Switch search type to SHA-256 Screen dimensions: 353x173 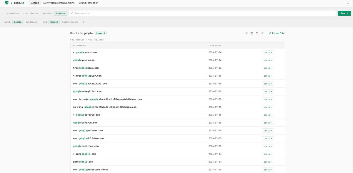47,13
